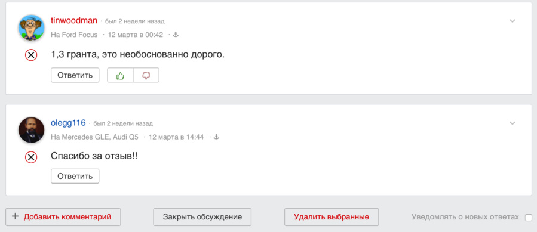537x232 pixels.
Task: Click the thumbs-down icon on tinwoodman's comment
Action: pyautogui.click(x=146, y=75)
